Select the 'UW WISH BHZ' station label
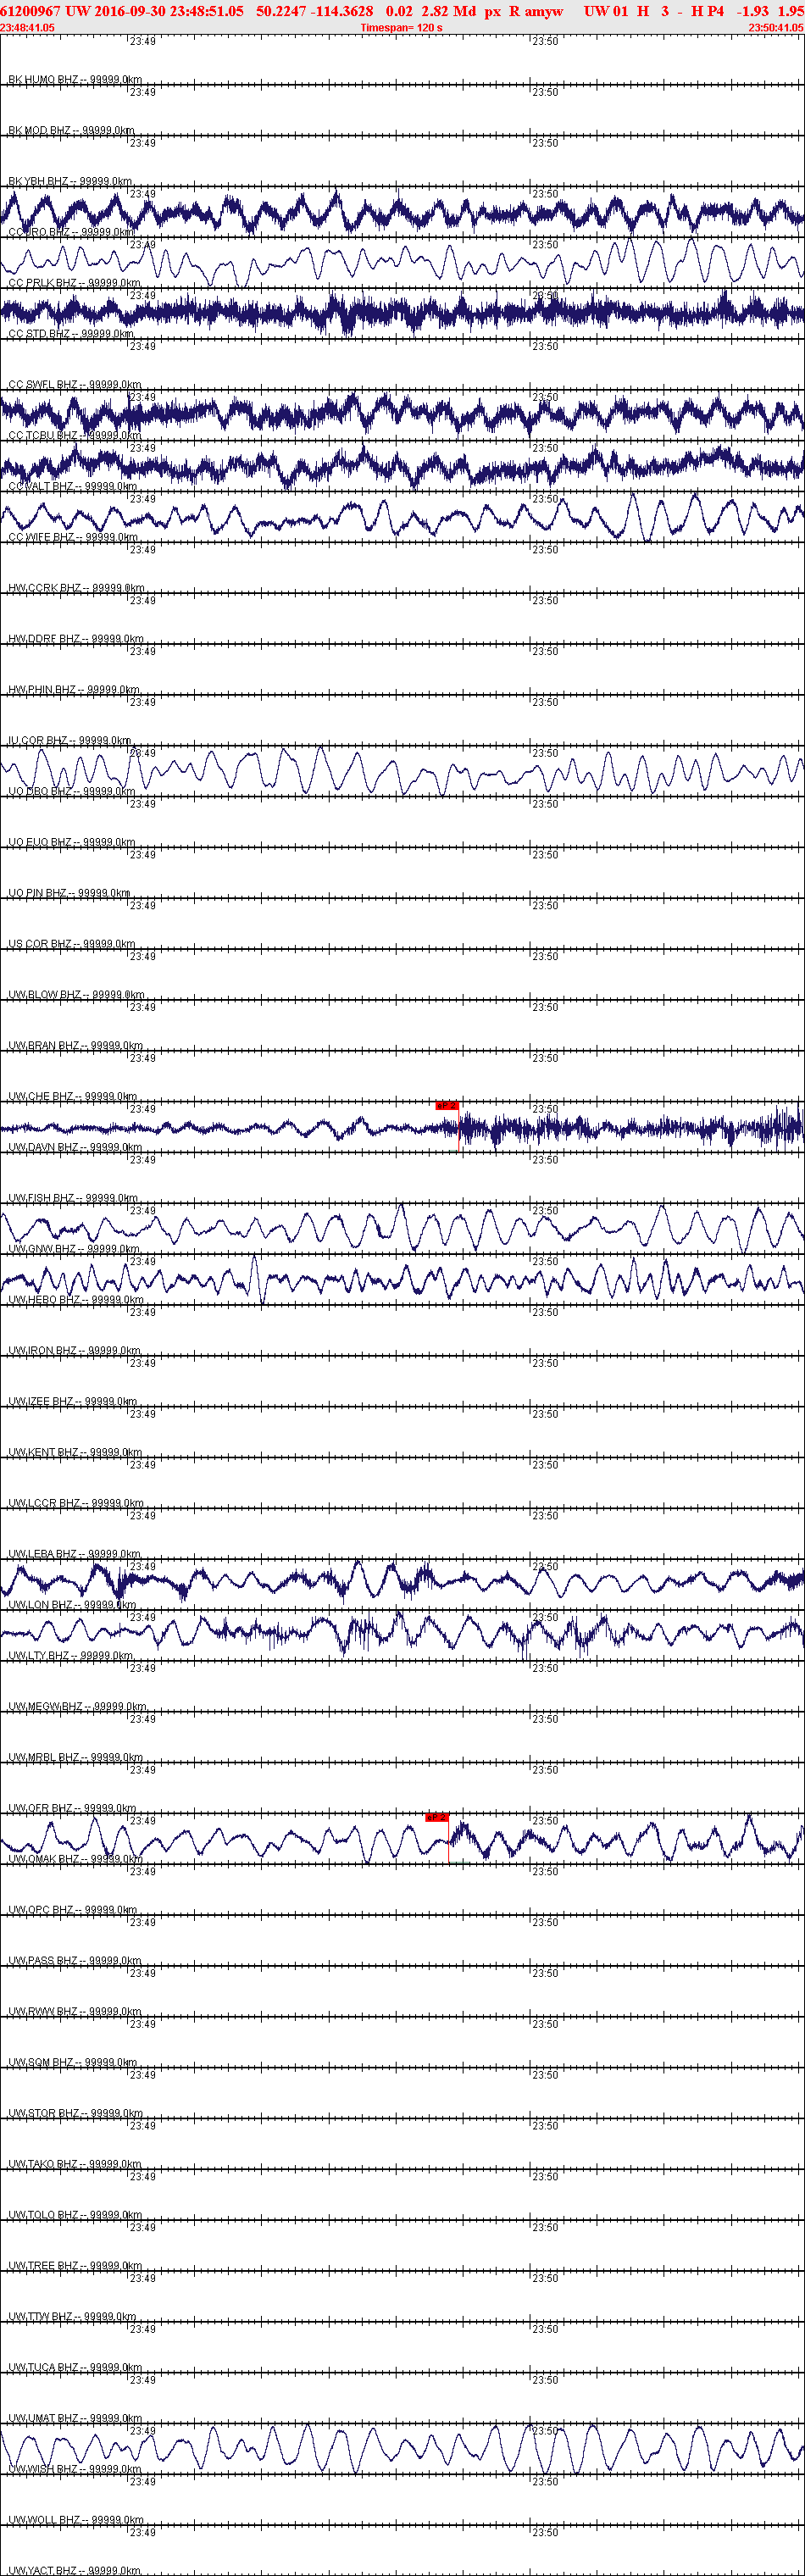The width and height of the screenshot is (805, 2576). [75, 2469]
